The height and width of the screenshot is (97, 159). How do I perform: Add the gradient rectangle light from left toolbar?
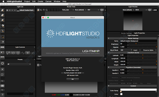click(2, 26)
